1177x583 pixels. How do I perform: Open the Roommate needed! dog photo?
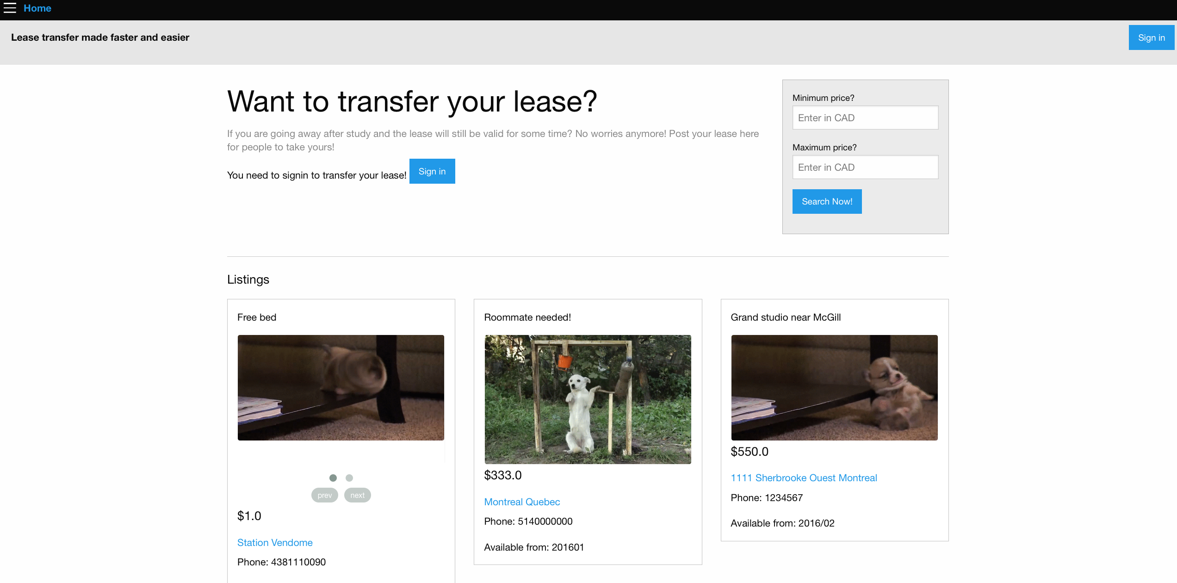(x=588, y=399)
